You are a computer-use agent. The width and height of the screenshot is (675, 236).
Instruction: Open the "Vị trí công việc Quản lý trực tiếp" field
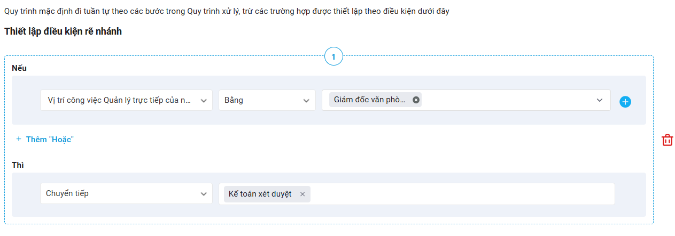[x=119, y=100]
